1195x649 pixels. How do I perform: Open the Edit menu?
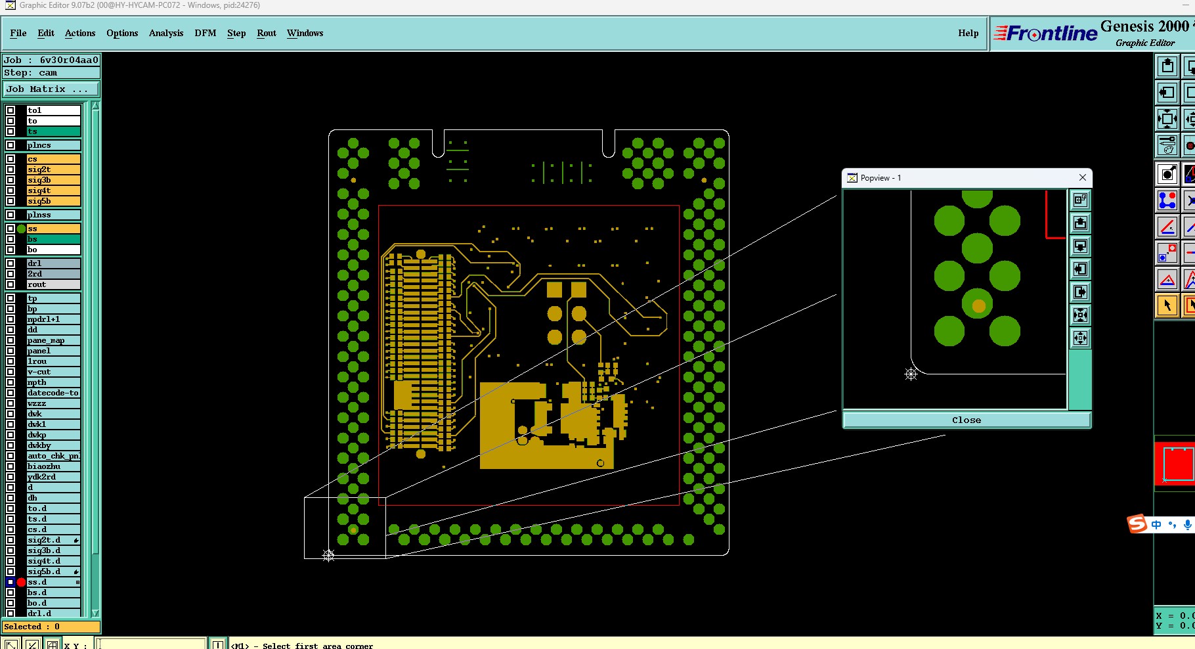(x=46, y=33)
